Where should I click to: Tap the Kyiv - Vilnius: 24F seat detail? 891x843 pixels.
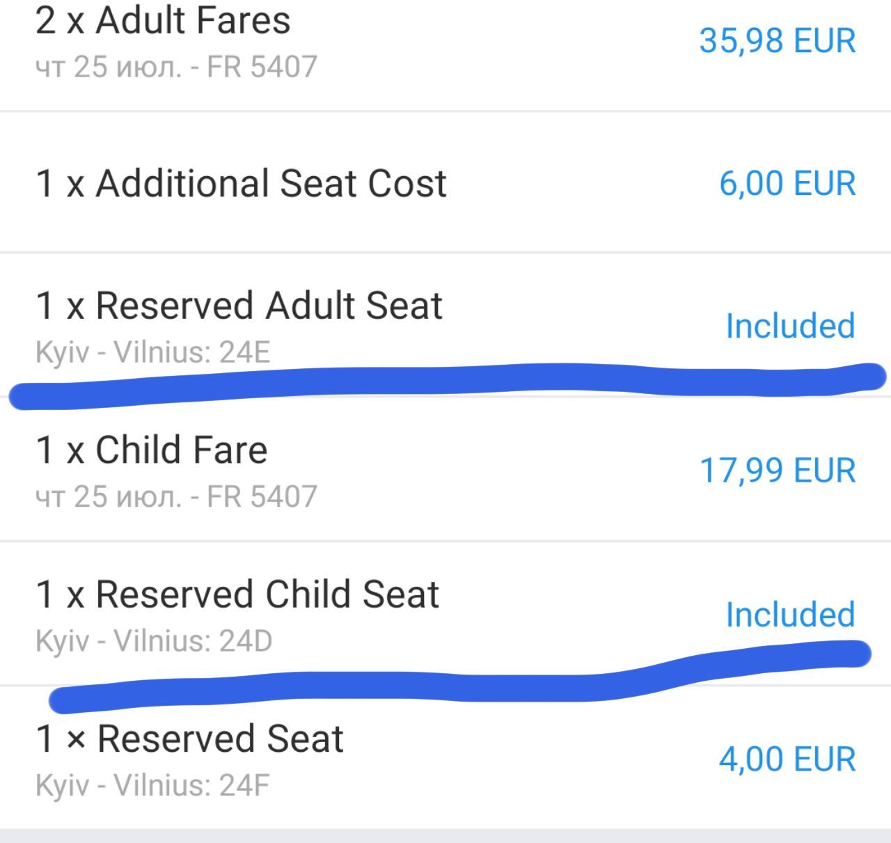152,786
